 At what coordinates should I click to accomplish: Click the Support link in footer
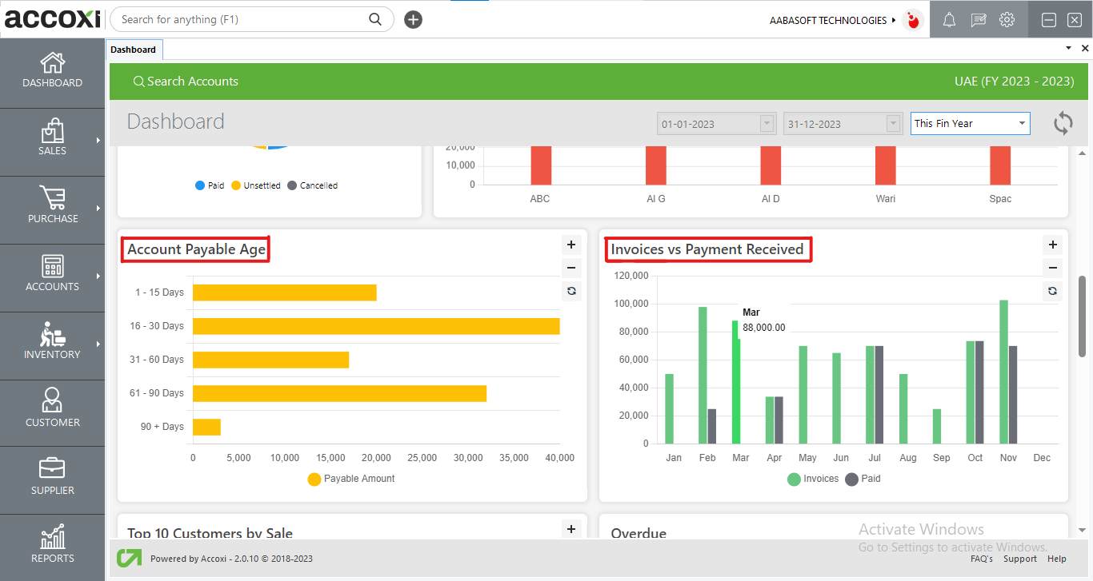pos(1019,559)
